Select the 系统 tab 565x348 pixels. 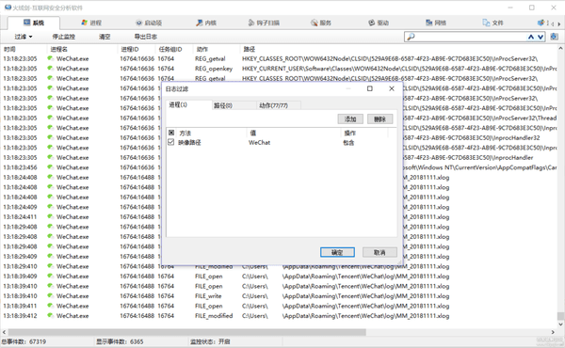click(x=34, y=23)
